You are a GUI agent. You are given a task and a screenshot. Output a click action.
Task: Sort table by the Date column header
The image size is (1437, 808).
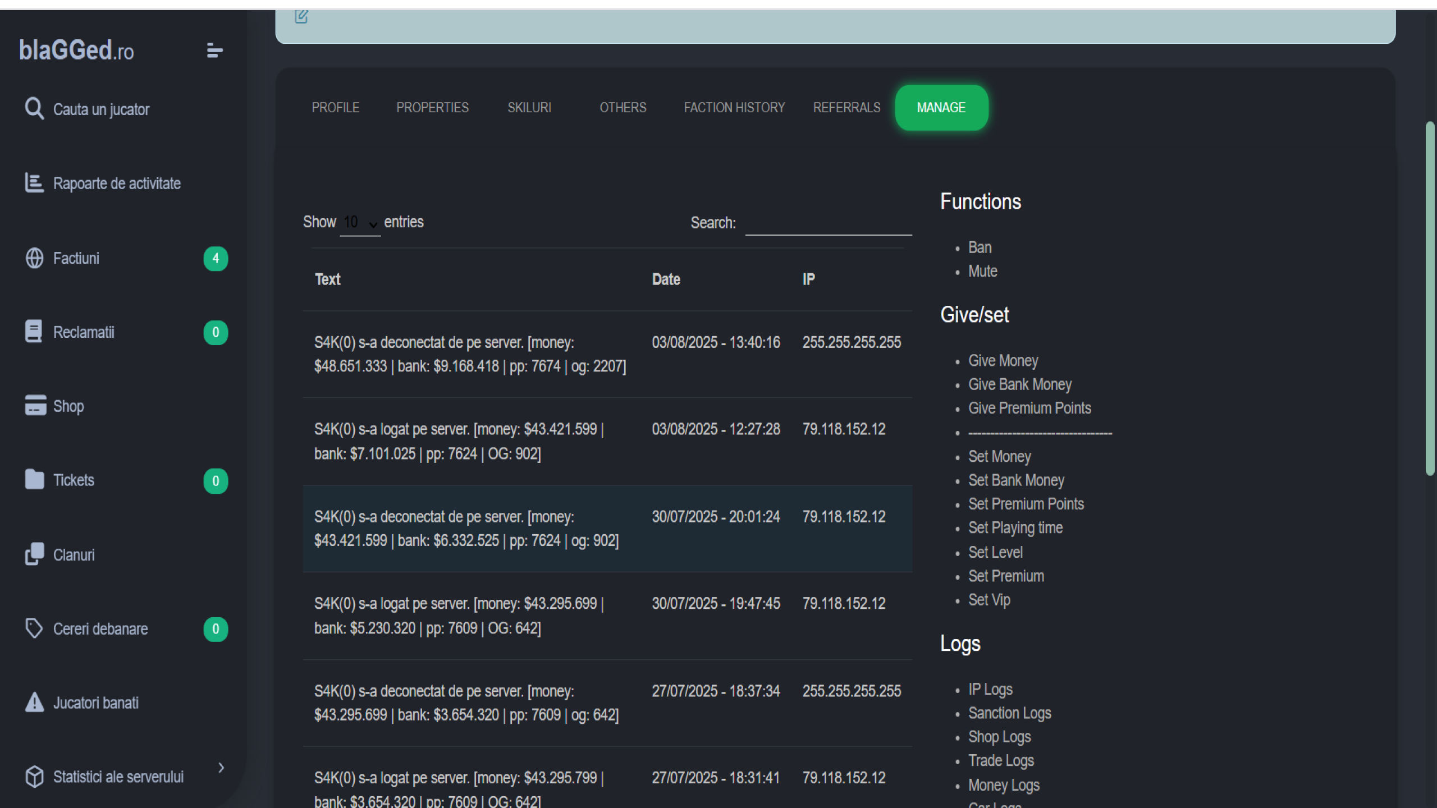coord(666,279)
